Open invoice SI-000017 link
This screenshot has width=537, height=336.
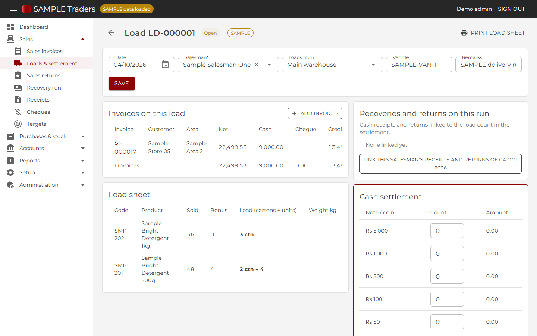(x=125, y=147)
